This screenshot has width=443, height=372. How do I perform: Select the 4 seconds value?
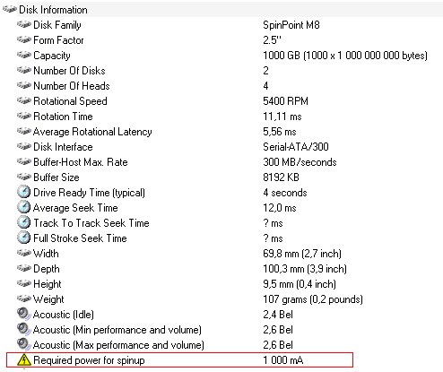(x=285, y=193)
